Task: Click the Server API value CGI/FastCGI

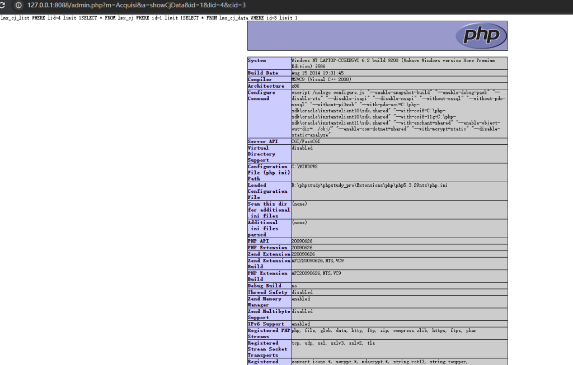Action: click(307, 141)
